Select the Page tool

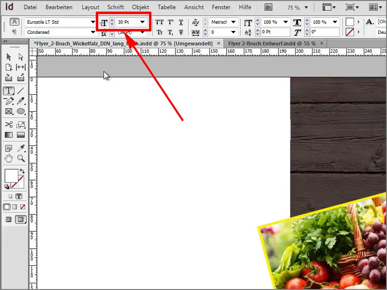tap(9, 67)
